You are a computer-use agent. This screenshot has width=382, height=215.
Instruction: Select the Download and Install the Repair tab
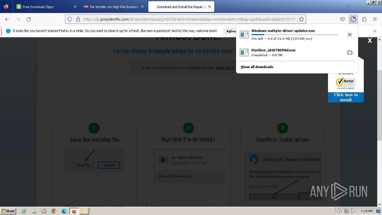(x=181, y=7)
